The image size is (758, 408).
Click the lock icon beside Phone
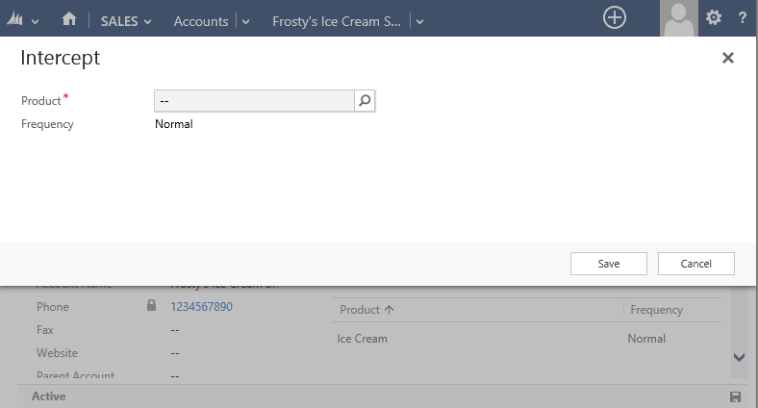[x=151, y=307]
